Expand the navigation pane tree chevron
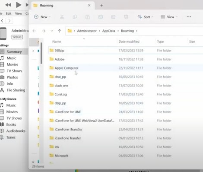 (x=33, y=51)
